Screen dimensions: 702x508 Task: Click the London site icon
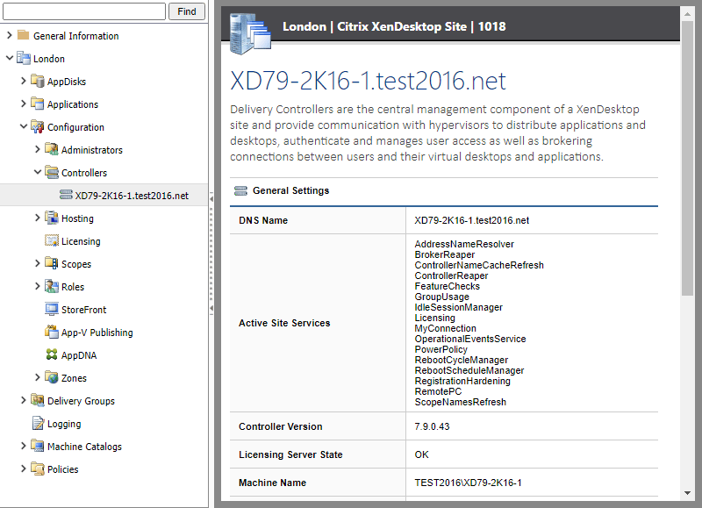point(24,58)
